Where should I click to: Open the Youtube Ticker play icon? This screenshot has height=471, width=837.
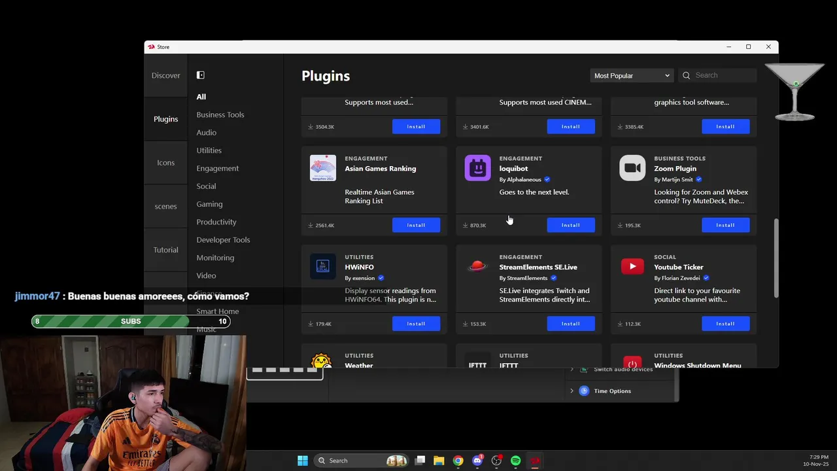point(632,266)
